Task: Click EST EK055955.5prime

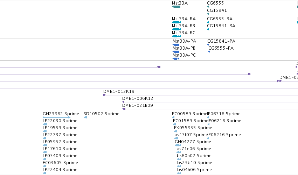Action: click(x=193, y=128)
